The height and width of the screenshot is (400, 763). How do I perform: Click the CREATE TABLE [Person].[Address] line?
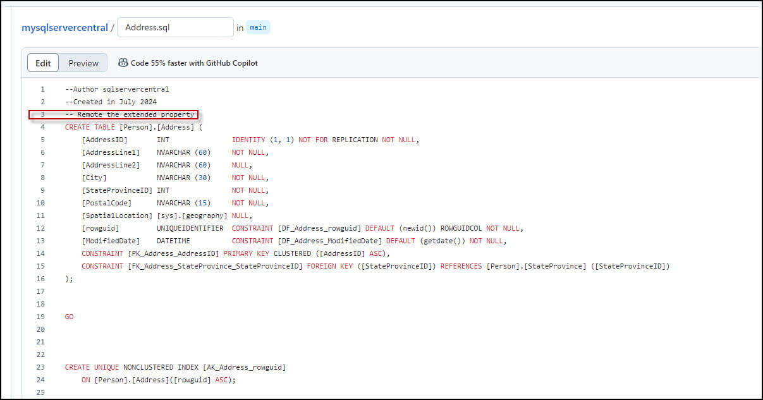pos(133,127)
